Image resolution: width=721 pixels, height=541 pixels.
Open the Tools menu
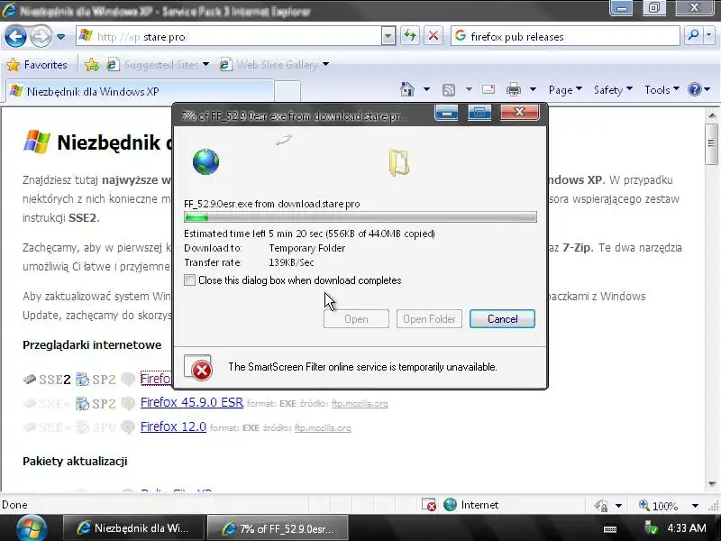[662, 89]
